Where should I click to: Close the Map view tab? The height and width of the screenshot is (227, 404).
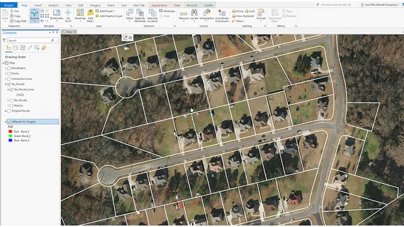pyautogui.click(x=75, y=32)
